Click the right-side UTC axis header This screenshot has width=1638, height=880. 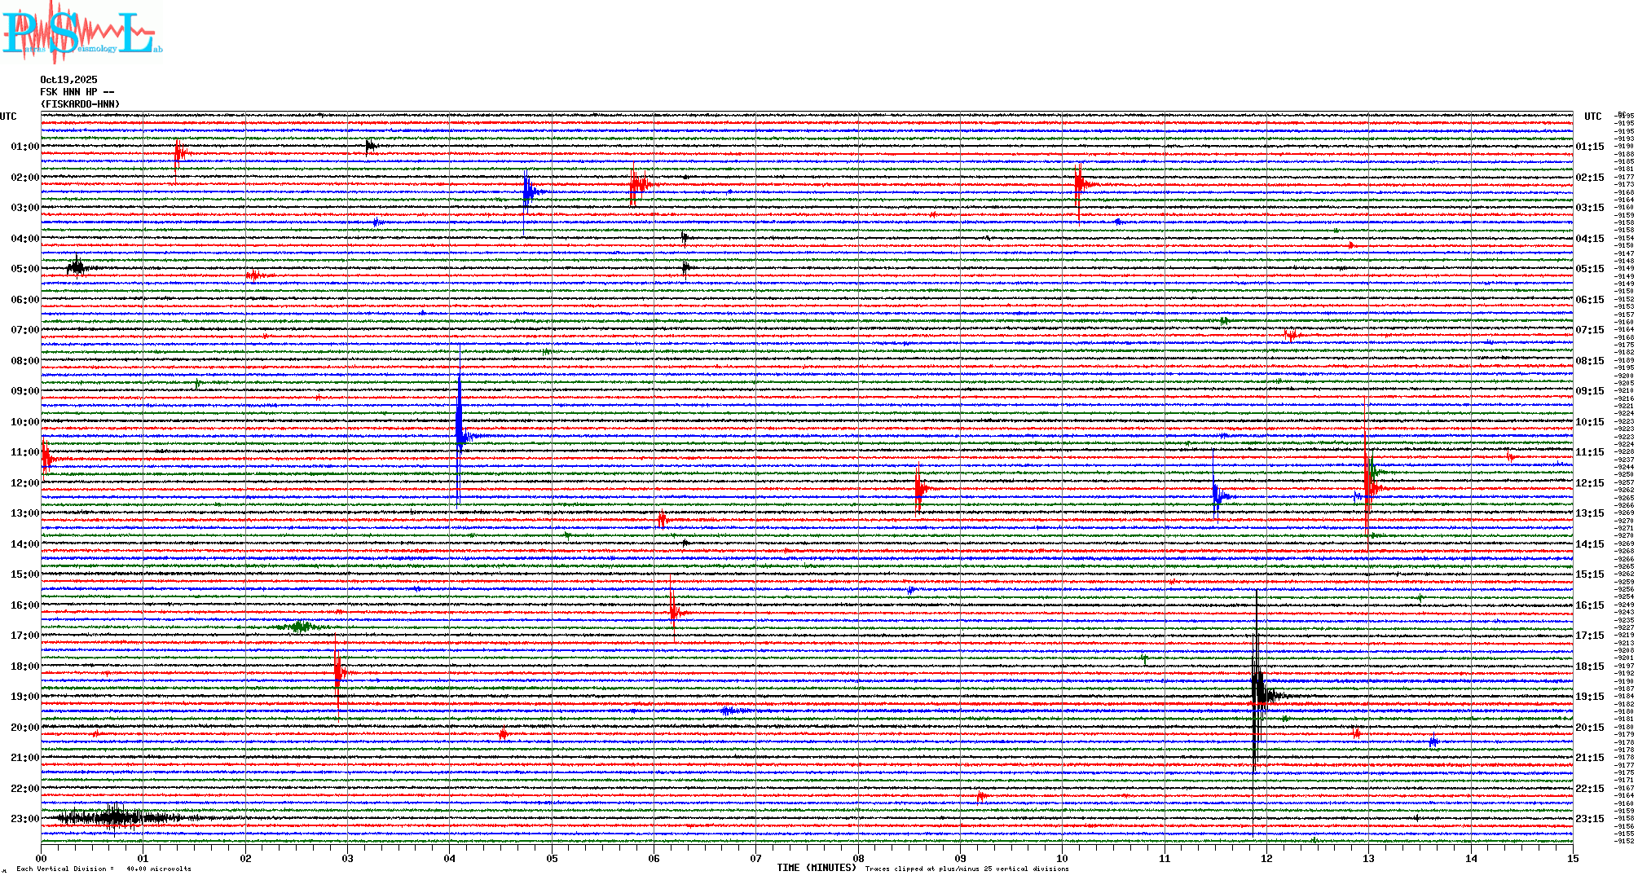pyautogui.click(x=1592, y=117)
